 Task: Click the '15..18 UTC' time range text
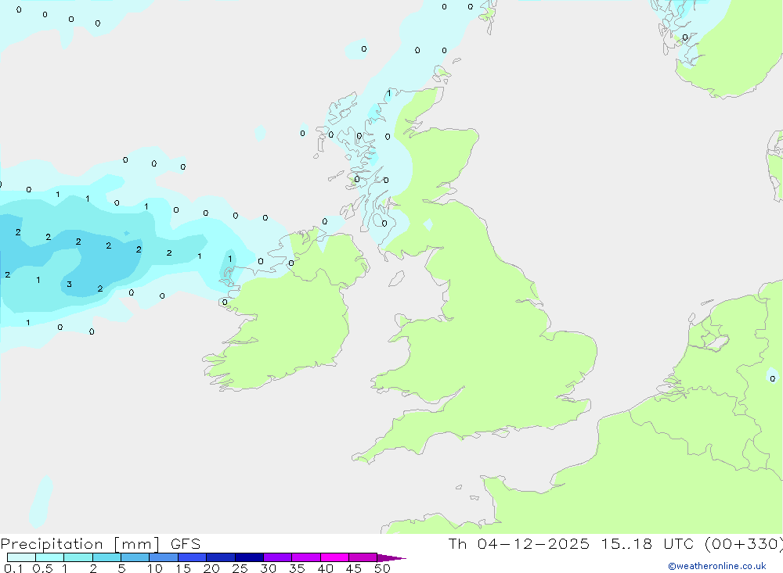[648, 543]
